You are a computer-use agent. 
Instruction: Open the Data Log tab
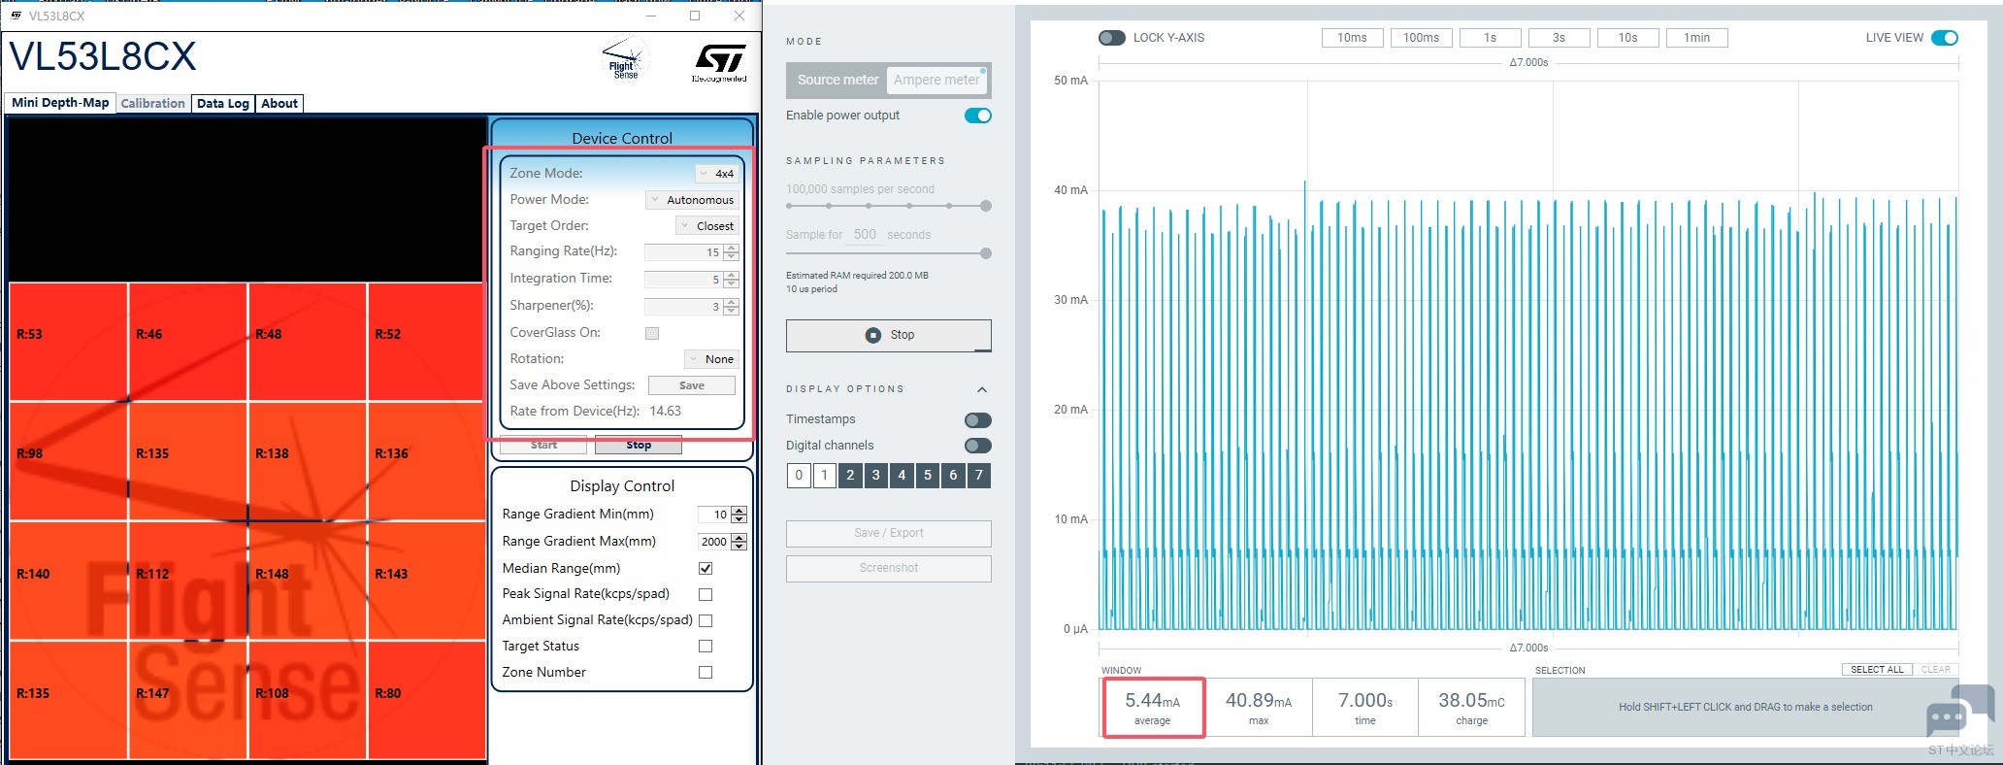pos(223,104)
